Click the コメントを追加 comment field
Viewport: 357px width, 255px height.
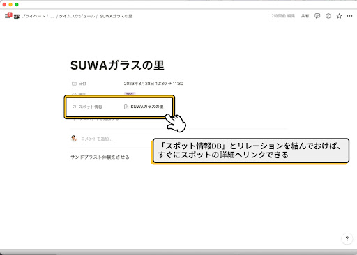(x=97, y=139)
